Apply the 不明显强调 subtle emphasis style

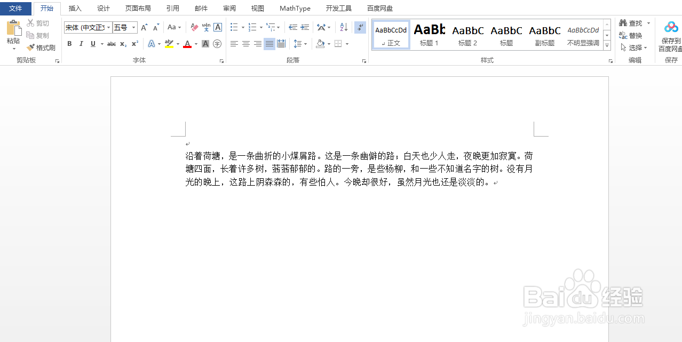[x=583, y=35]
